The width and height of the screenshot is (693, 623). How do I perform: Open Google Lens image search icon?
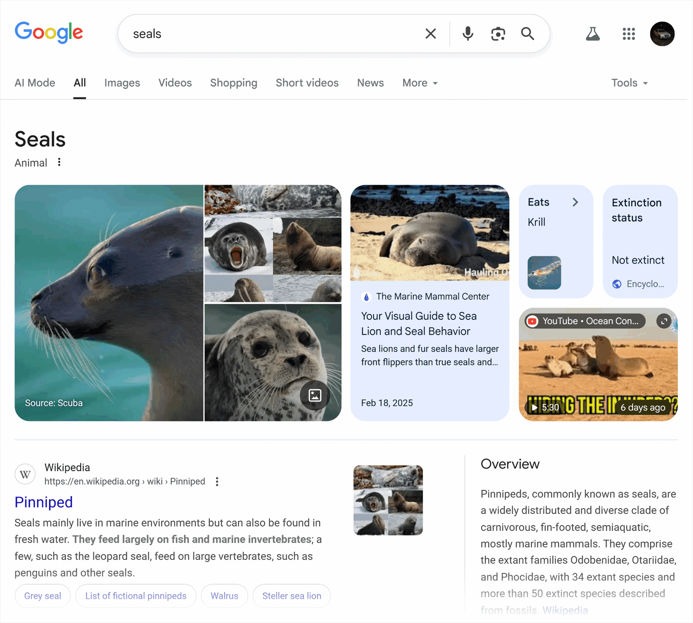pyautogui.click(x=498, y=34)
